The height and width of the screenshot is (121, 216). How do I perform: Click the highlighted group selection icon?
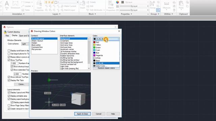point(158,10)
